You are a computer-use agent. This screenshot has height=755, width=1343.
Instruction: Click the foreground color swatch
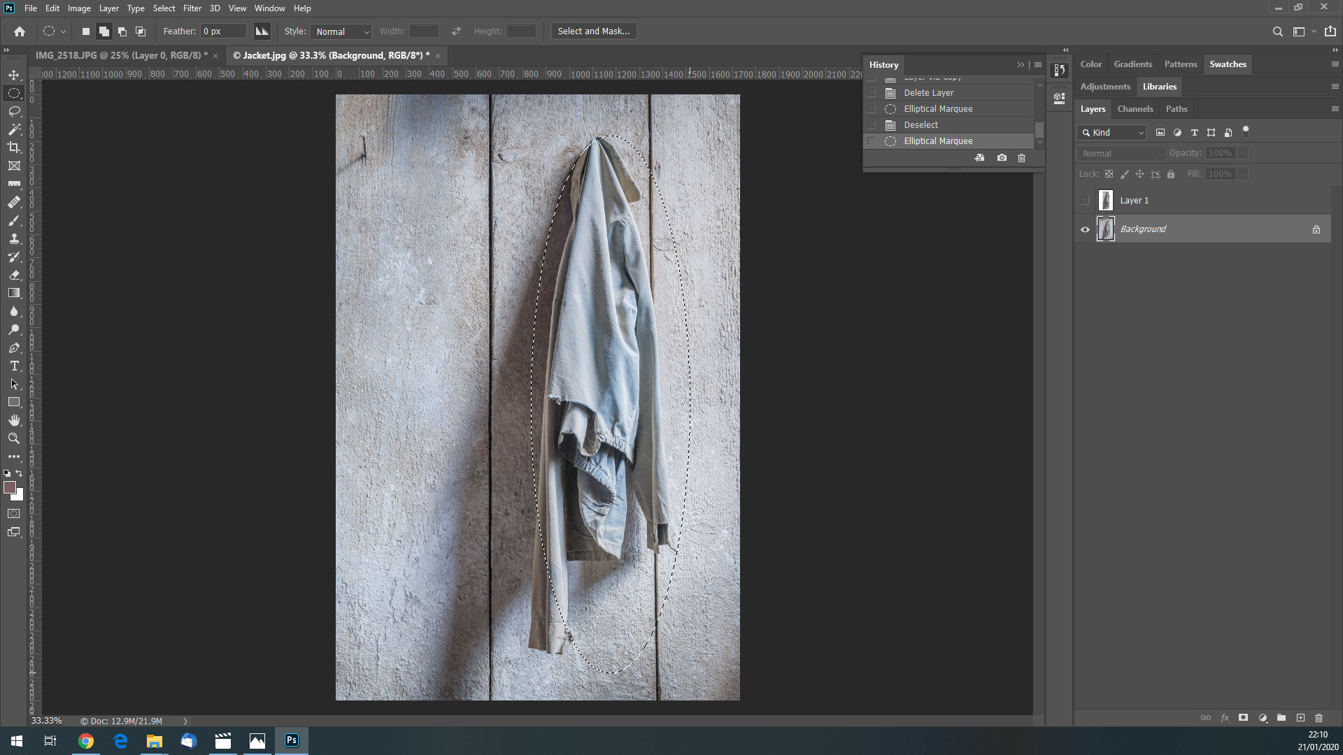coord(9,489)
